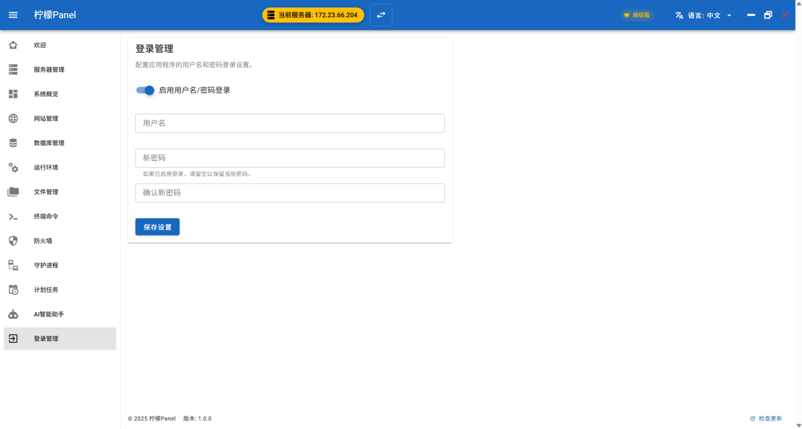Focus the 用户名 input field

tap(290, 123)
